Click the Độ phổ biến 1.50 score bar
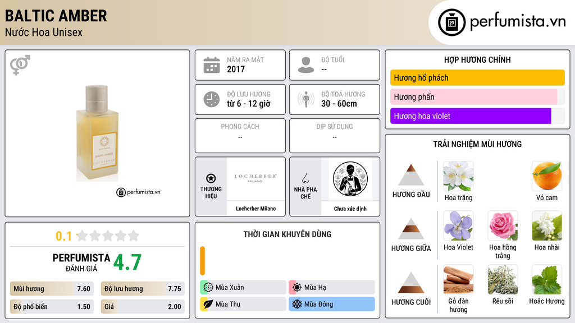 (52, 307)
